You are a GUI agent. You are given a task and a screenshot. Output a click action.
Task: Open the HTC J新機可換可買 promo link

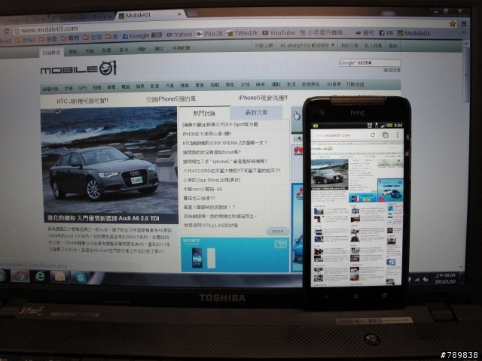click(x=82, y=101)
